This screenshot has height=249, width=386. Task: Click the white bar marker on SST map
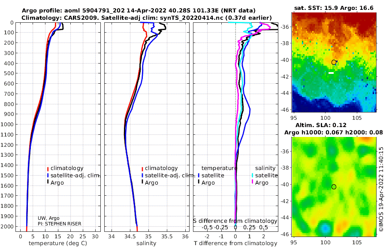[331, 73]
